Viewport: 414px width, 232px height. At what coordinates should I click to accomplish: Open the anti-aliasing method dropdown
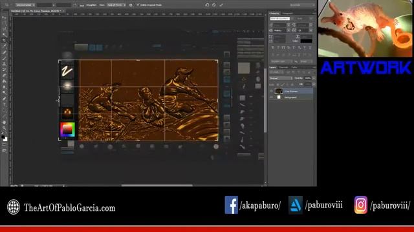pyautogui.click(x=306, y=61)
